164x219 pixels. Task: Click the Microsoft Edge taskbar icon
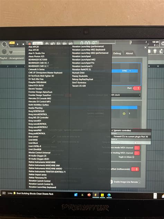point(109,195)
